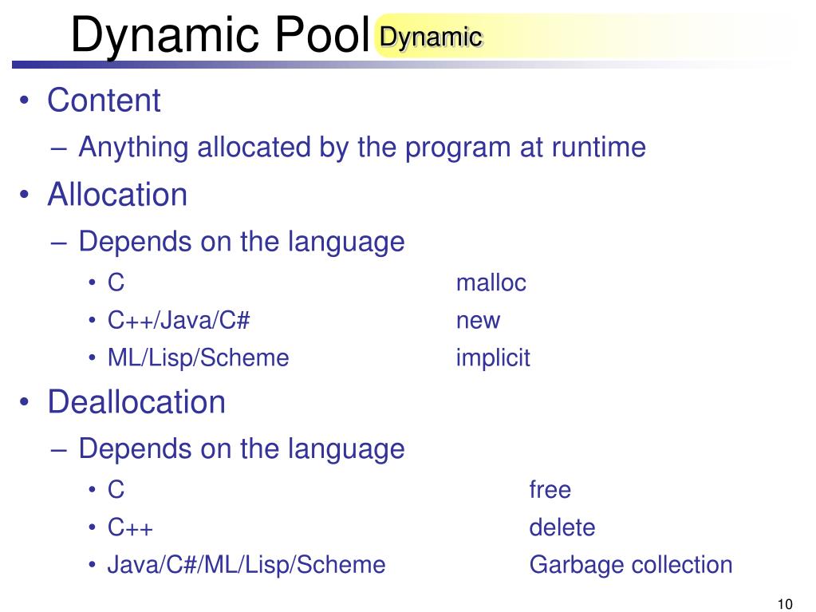The image size is (816, 612).
Task: Click 'ML/Lisp/Scheme' list item
Action: click(x=198, y=358)
